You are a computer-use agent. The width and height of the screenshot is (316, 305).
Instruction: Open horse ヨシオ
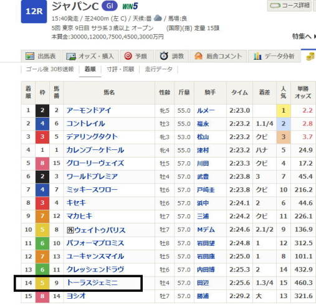point(76,296)
